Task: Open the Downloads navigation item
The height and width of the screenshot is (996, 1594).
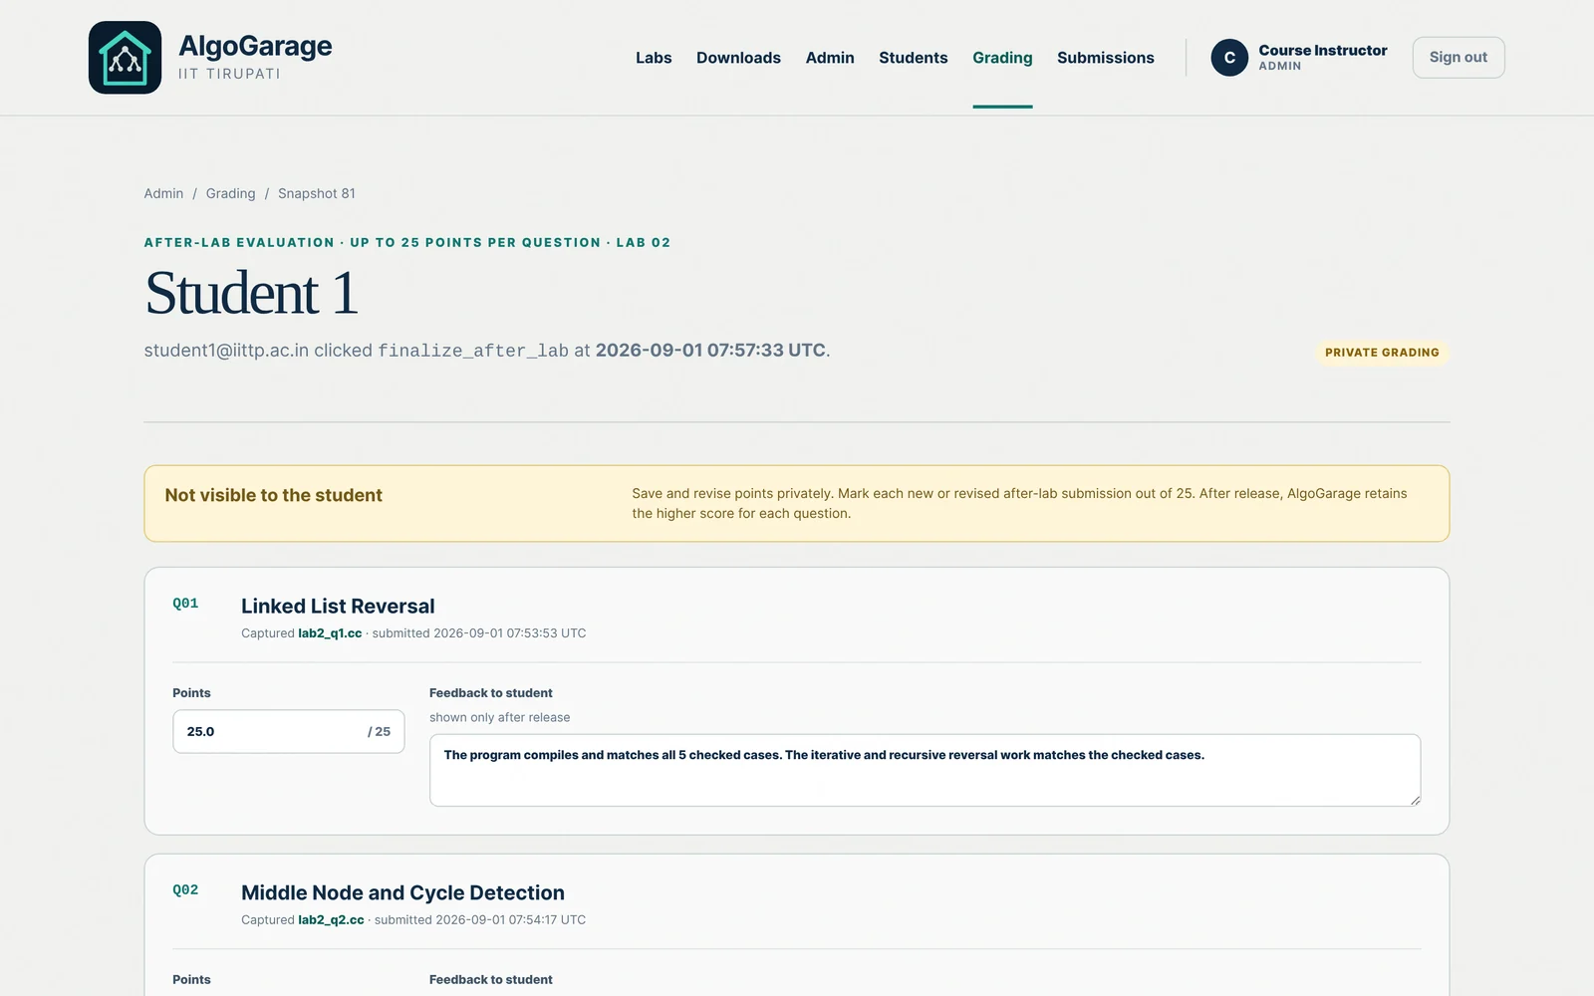Action: (738, 58)
